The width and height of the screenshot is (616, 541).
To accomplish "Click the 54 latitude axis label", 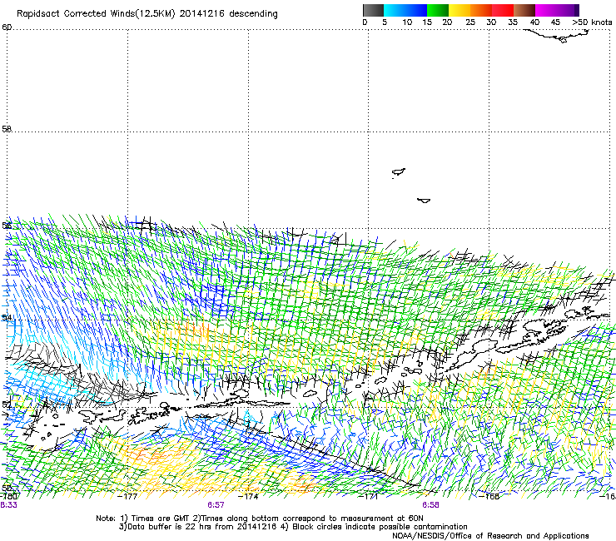I will (7, 317).
